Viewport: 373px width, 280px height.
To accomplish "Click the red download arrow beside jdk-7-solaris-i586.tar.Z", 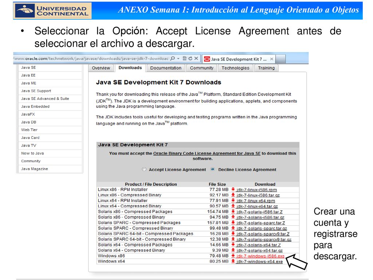I will (x=233, y=211).
